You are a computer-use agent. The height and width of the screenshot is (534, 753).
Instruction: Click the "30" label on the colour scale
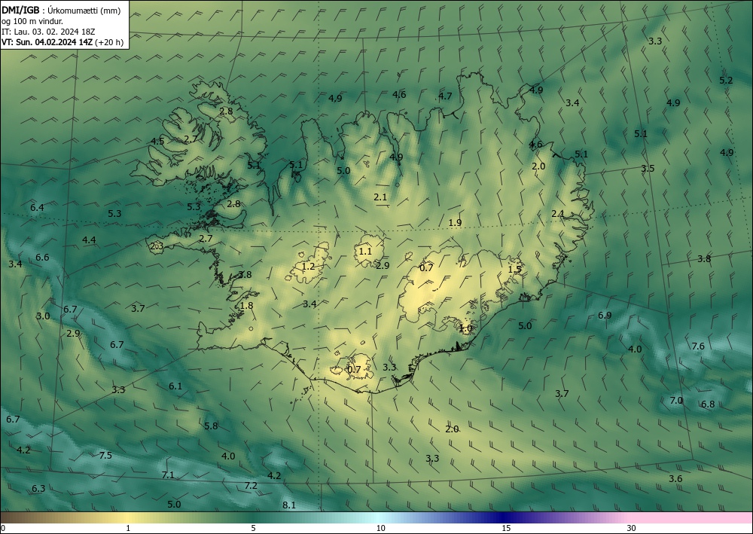coord(631,528)
